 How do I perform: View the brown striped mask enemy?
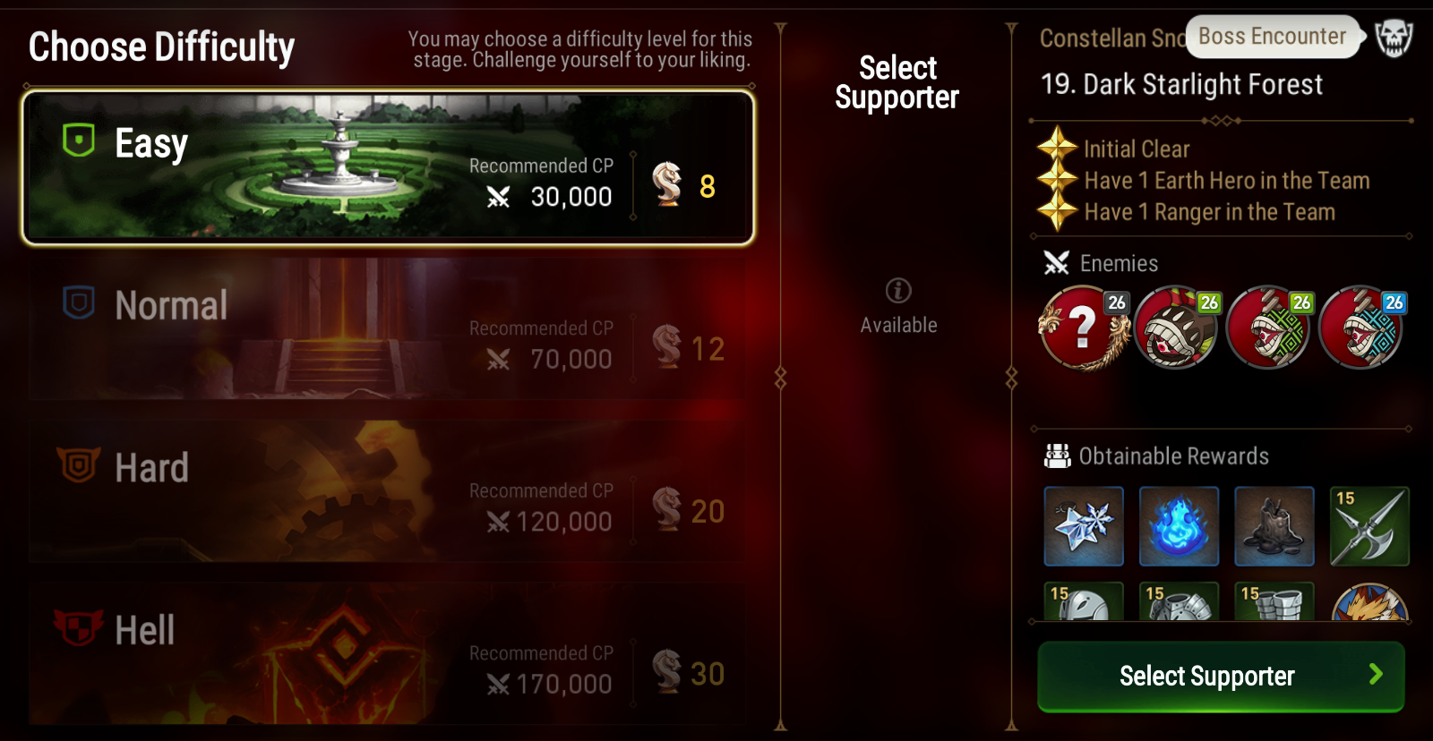click(x=1177, y=328)
